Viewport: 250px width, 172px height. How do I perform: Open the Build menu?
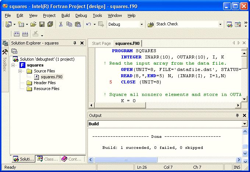(x=65, y=15)
